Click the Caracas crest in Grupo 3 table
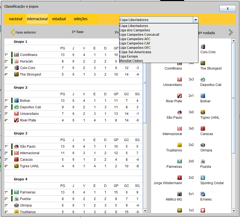The width and height of the screenshot is (240, 218). click(x=16, y=159)
